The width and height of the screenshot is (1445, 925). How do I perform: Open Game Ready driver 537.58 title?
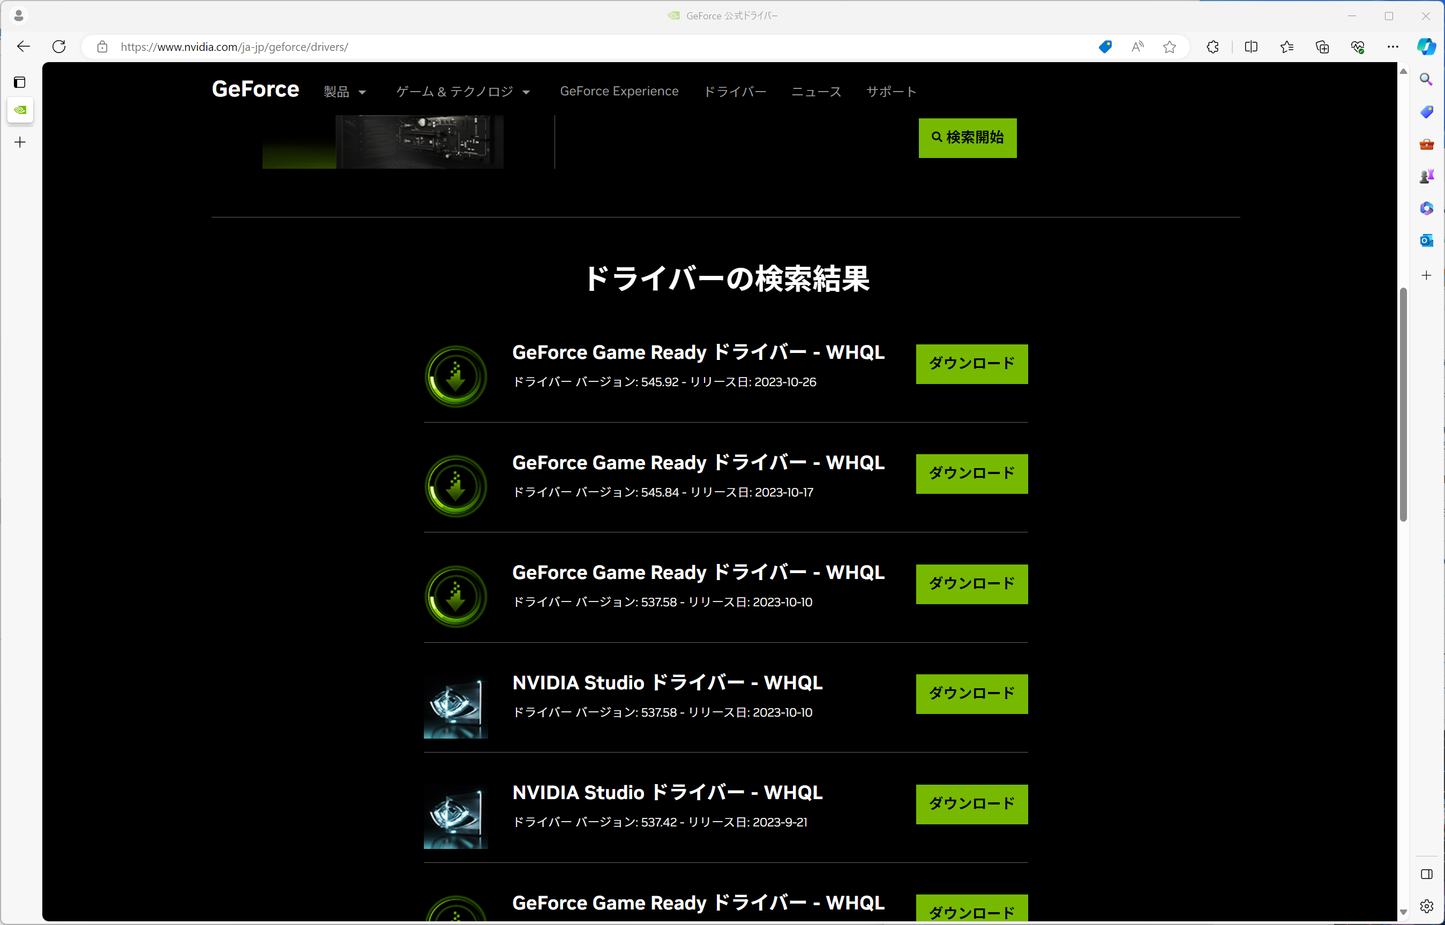tap(698, 573)
